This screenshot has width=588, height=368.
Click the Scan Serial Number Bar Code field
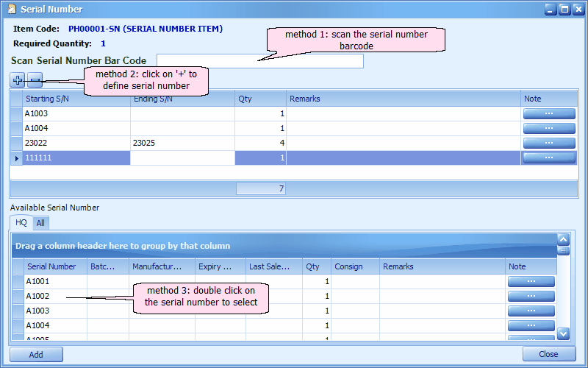click(x=260, y=61)
